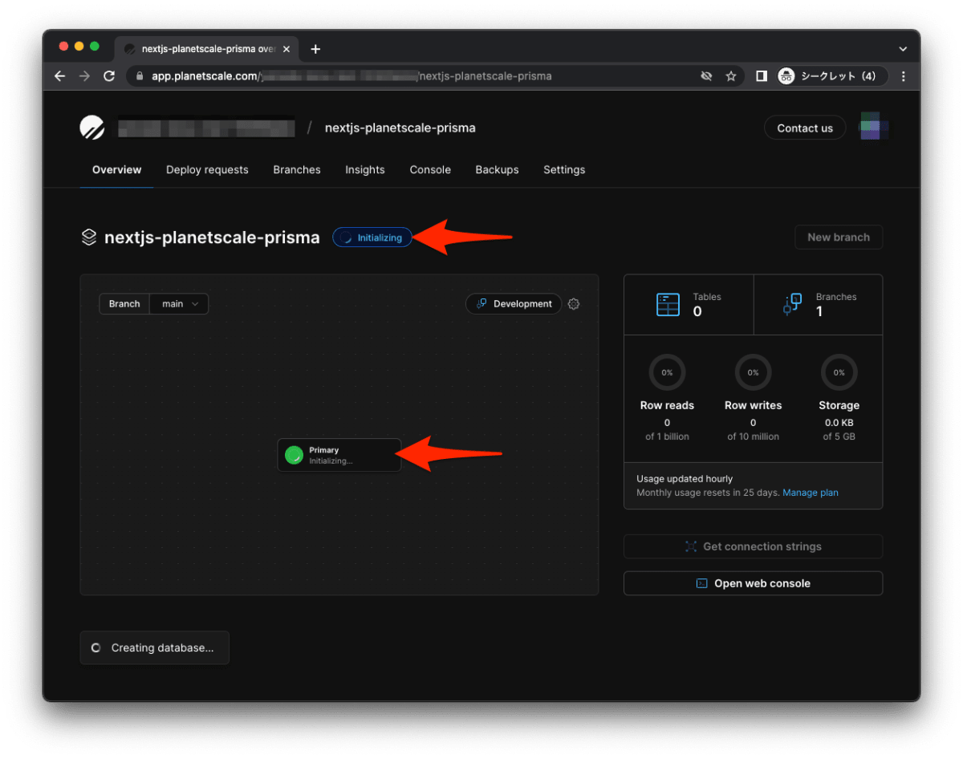This screenshot has height=759, width=963.
Task: Click the Tables grid icon
Action: coord(668,304)
